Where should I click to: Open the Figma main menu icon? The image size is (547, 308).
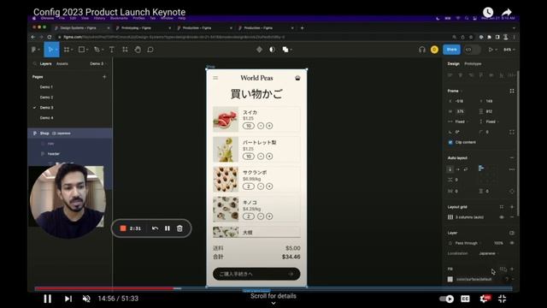pyautogui.click(x=35, y=50)
